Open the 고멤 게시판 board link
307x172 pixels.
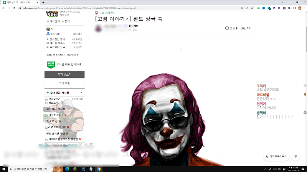click(x=107, y=13)
